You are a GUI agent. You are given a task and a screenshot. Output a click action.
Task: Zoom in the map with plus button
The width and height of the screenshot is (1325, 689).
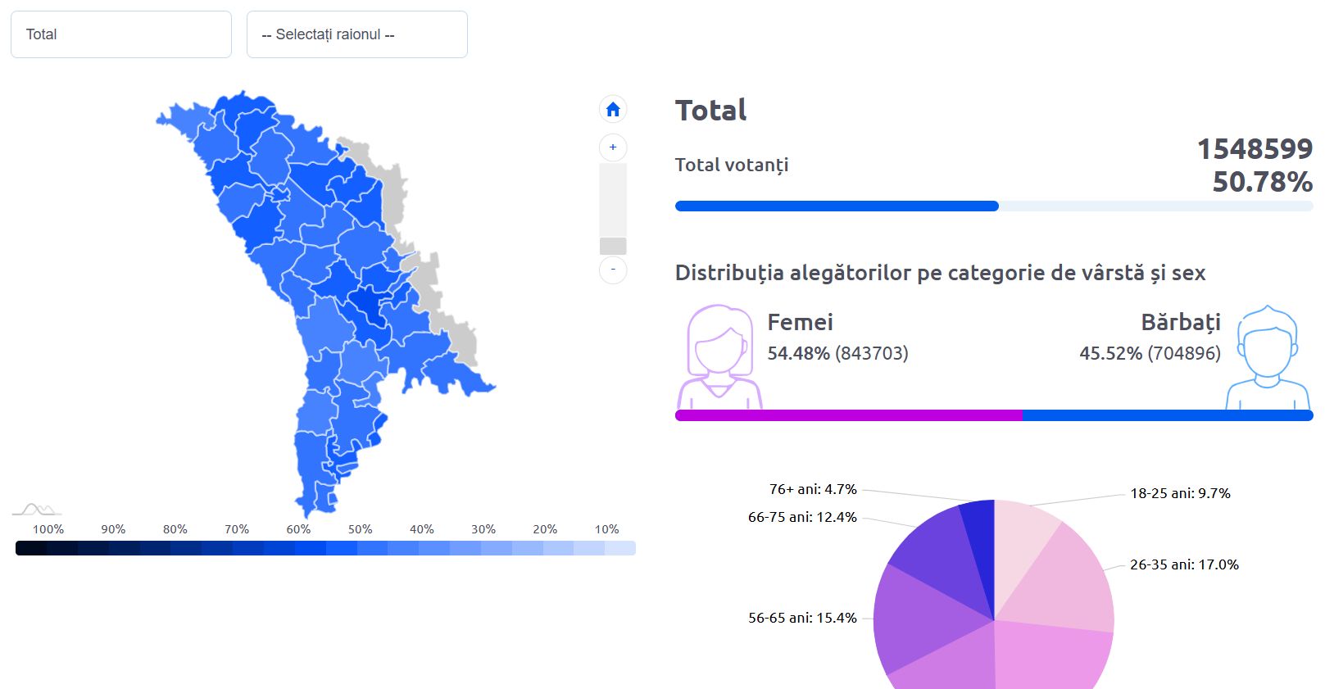613,147
